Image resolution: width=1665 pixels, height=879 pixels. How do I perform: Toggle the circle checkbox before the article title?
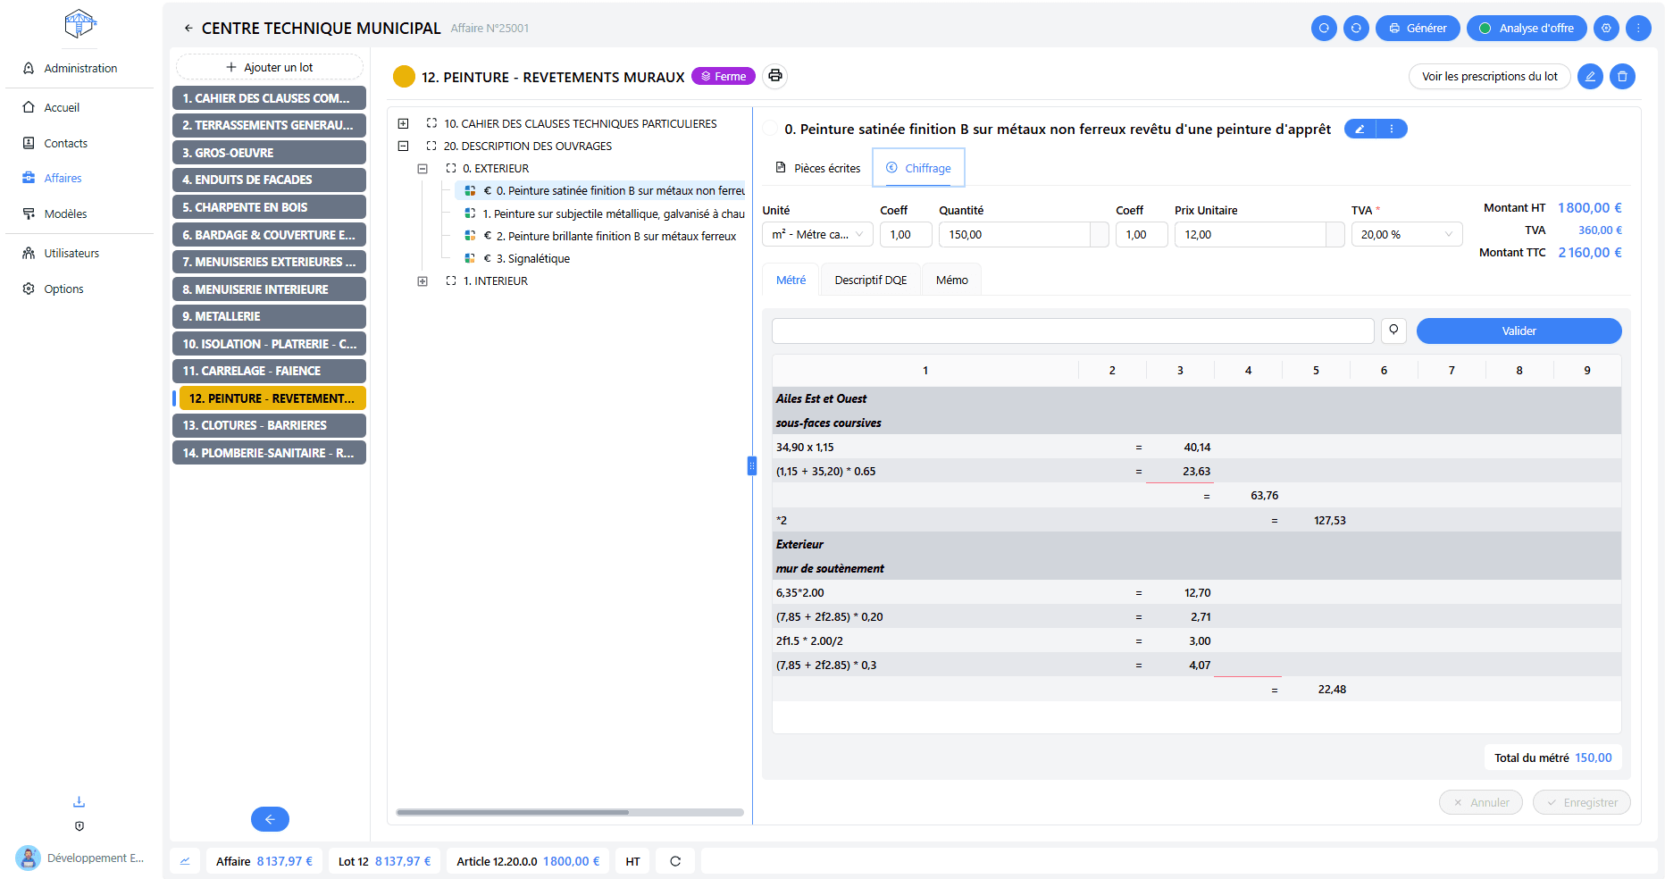click(x=770, y=130)
